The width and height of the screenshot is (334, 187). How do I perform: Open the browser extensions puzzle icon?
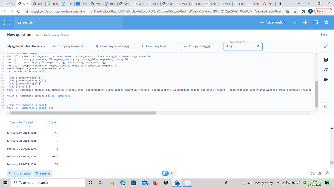[x=304, y=11]
